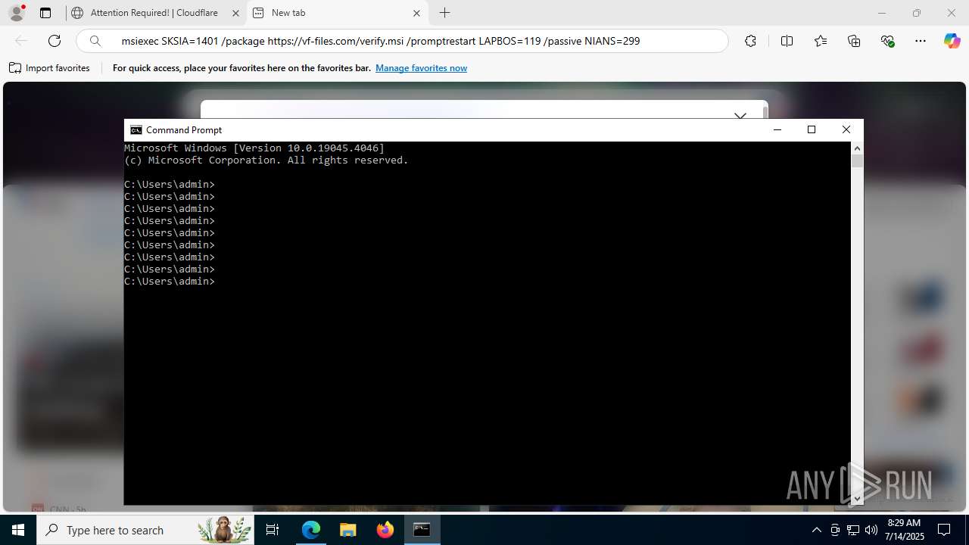The height and width of the screenshot is (545, 969).
Task: Open Firefox from the taskbar
Action: [385, 530]
